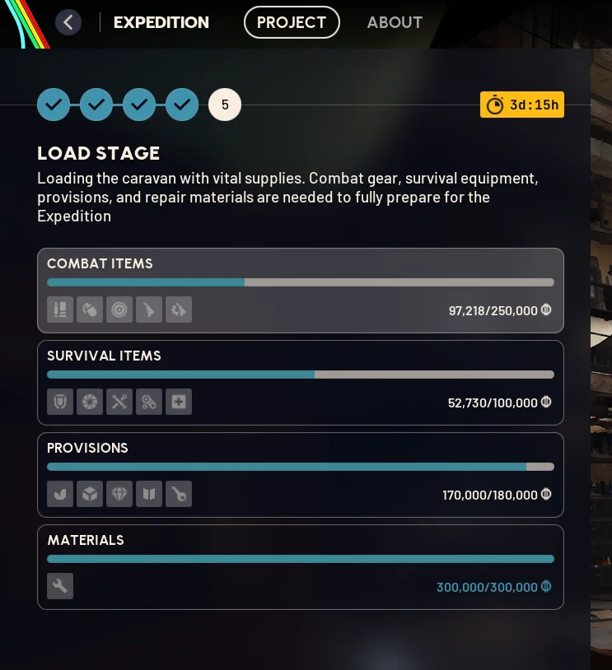Click the crossed tools icon in Survival Items
This screenshot has height=670, width=612.
[119, 402]
